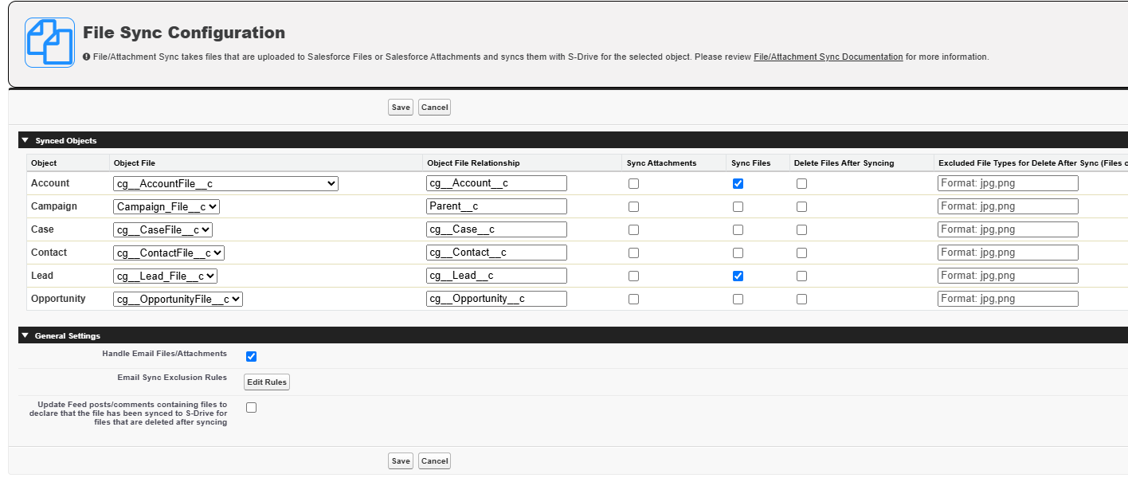This screenshot has width=1128, height=478.
Task: Click the Object File Relationship column header
Action: [x=473, y=163]
